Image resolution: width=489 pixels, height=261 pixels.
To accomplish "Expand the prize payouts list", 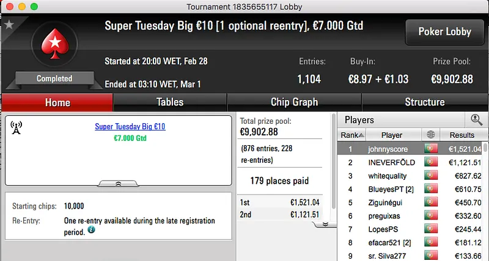I will (x=325, y=224).
